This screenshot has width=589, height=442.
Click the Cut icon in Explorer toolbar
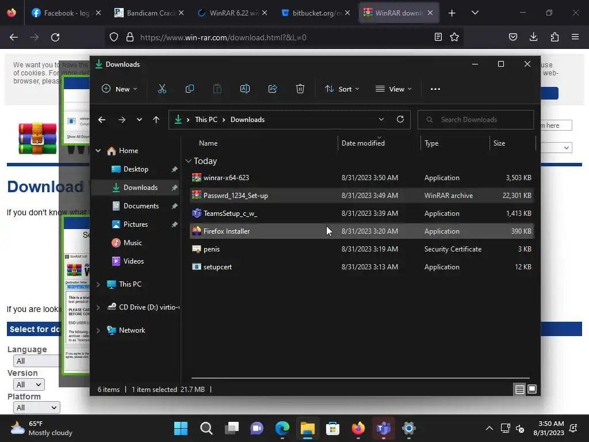pyautogui.click(x=162, y=89)
